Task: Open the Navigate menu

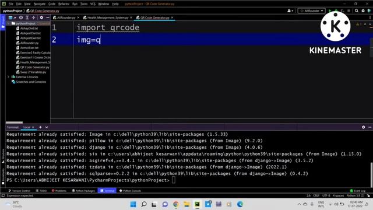Action: coord(40,4)
